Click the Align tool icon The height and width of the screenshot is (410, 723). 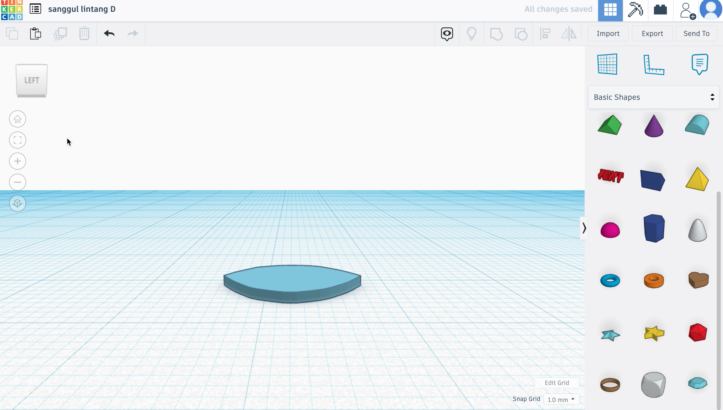click(x=545, y=34)
